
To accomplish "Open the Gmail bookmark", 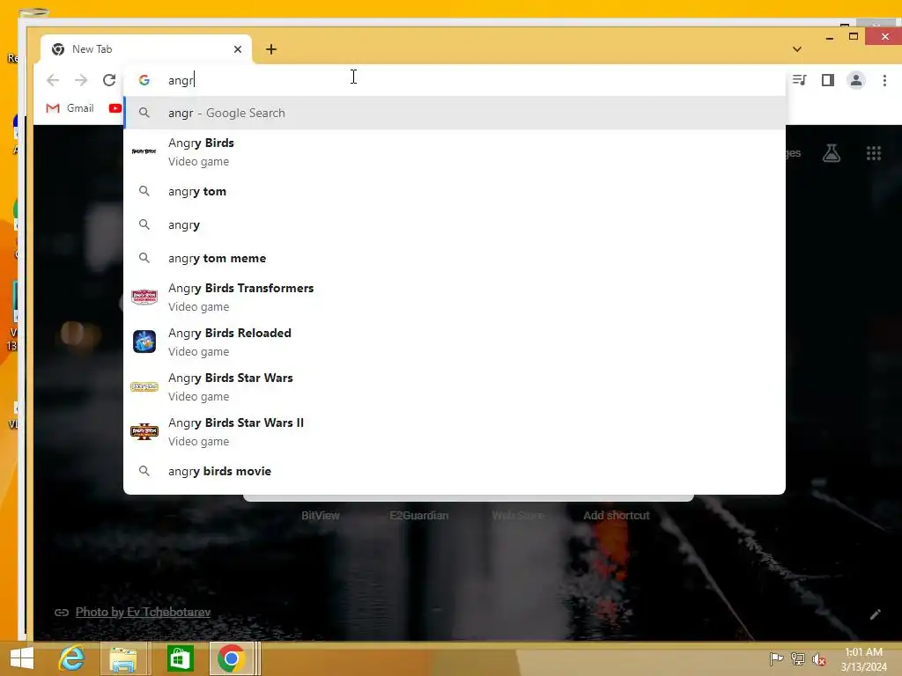I will pos(70,108).
